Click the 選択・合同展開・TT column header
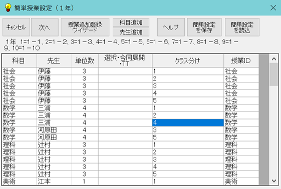281x189 pixels. 125,61
